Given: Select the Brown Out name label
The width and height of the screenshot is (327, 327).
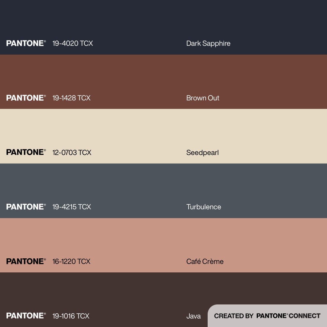Looking at the screenshot, I should pyautogui.click(x=203, y=98).
